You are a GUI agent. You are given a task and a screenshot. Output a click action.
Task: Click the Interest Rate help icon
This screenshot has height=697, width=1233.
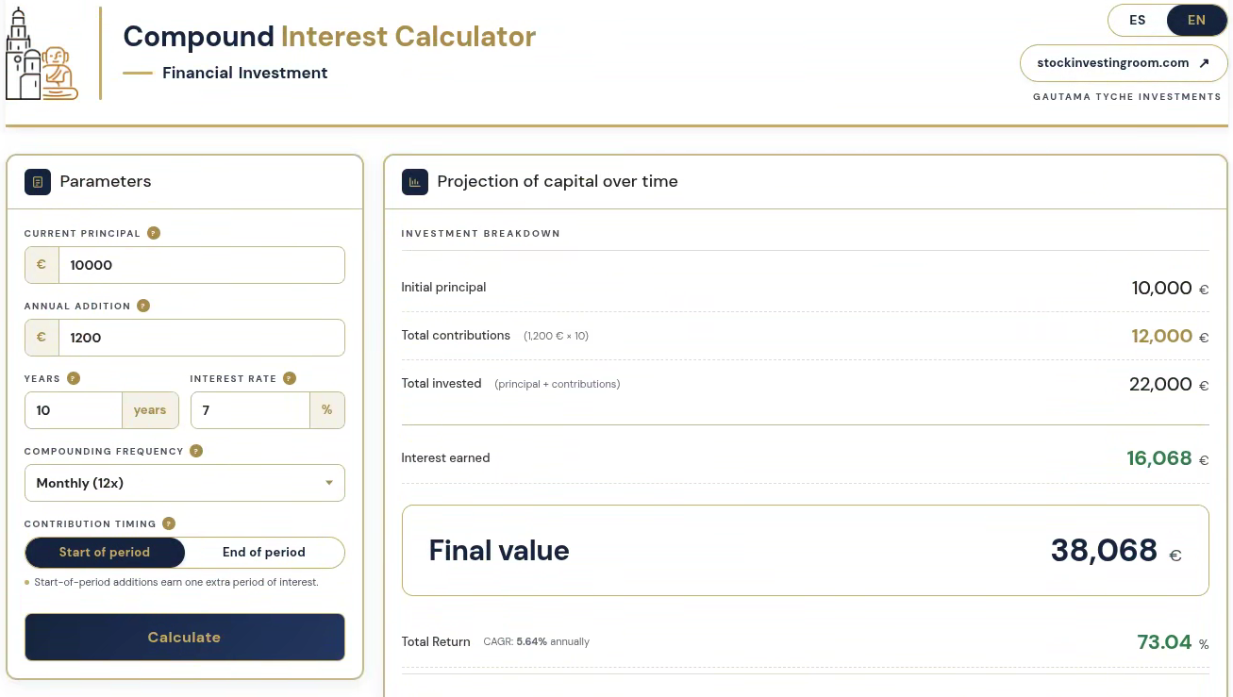(x=290, y=378)
